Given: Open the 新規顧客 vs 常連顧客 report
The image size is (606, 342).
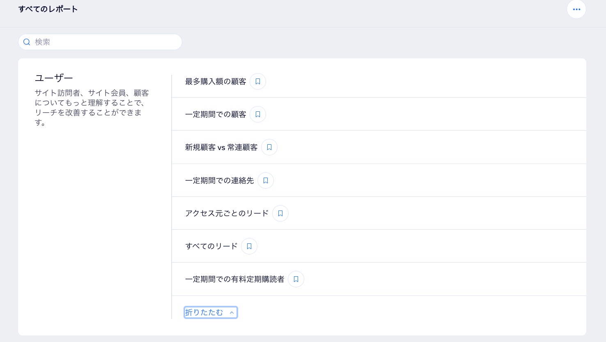Looking at the screenshot, I should pyautogui.click(x=221, y=147).
